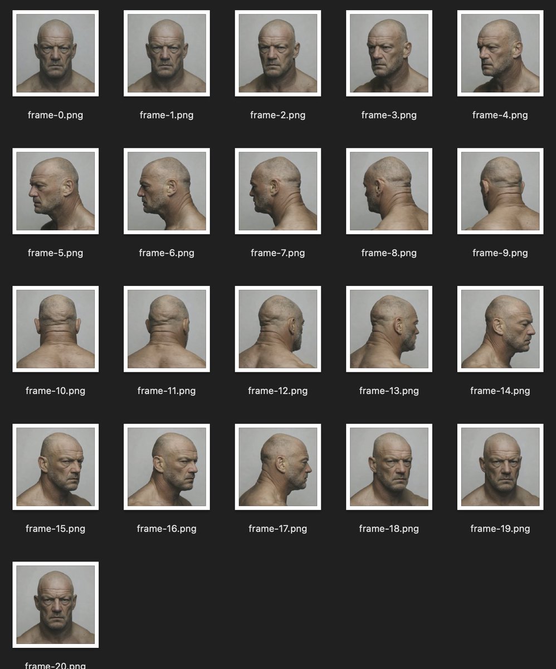Select the frame-15.png thumbnail image
Screen dimensions: 556x669
[55, 467]
